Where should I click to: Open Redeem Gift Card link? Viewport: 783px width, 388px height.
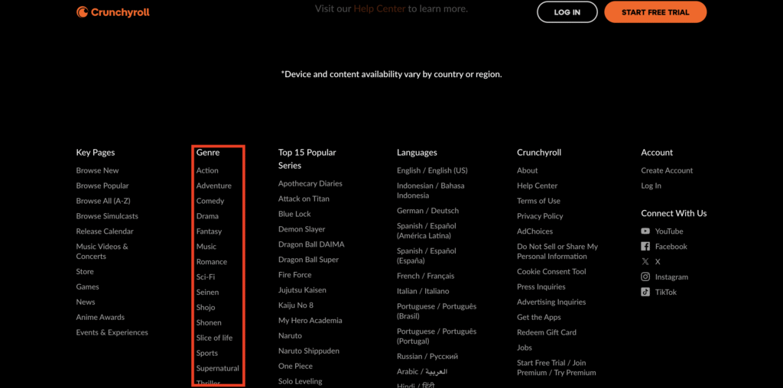[546, 333]
